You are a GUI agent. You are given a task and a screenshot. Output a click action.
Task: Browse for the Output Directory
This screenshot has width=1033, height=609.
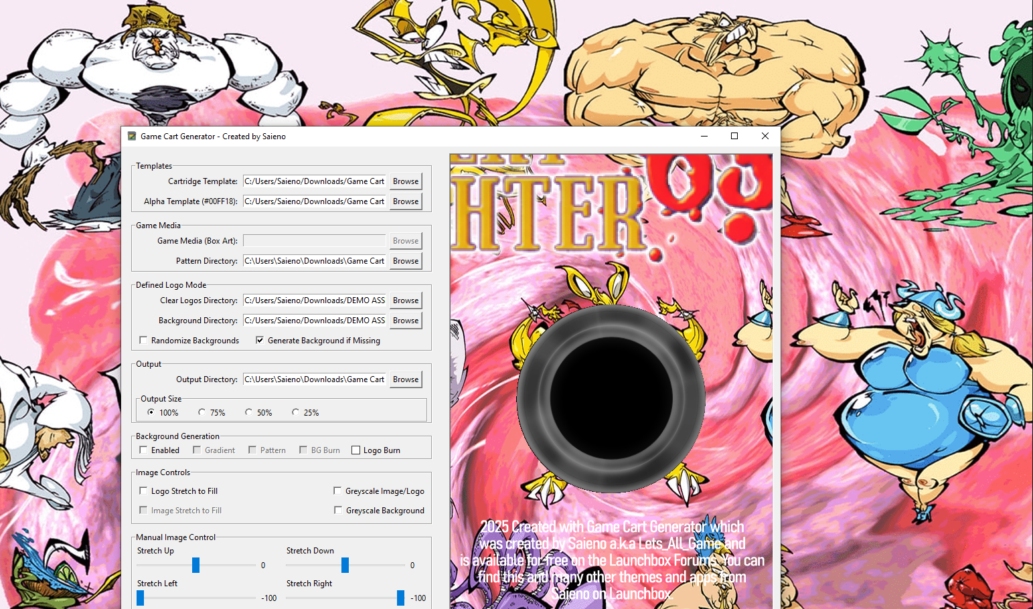click(406, 379)
